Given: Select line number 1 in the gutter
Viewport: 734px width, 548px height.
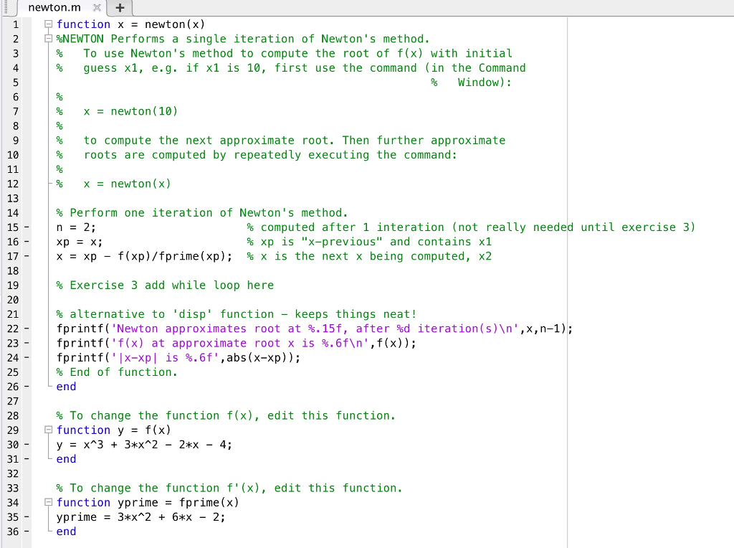Looking at the screenshot, I should pyautogui.click(x=16, y=24).
